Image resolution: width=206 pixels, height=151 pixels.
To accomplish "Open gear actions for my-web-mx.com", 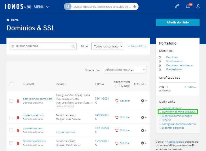I will [144, 130].
